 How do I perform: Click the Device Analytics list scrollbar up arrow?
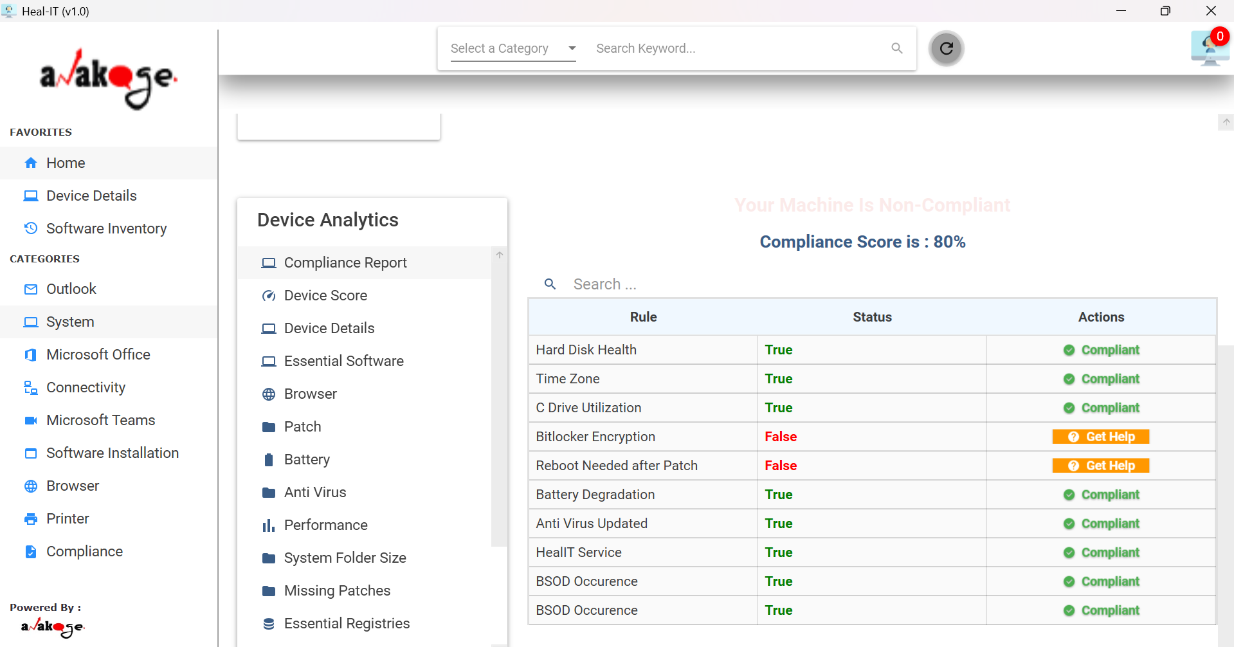point(500,255)
